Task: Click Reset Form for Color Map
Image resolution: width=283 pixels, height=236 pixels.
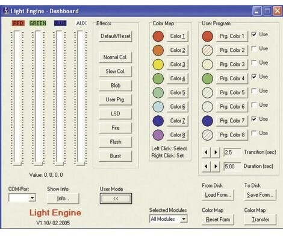Action: pos(218,220)
